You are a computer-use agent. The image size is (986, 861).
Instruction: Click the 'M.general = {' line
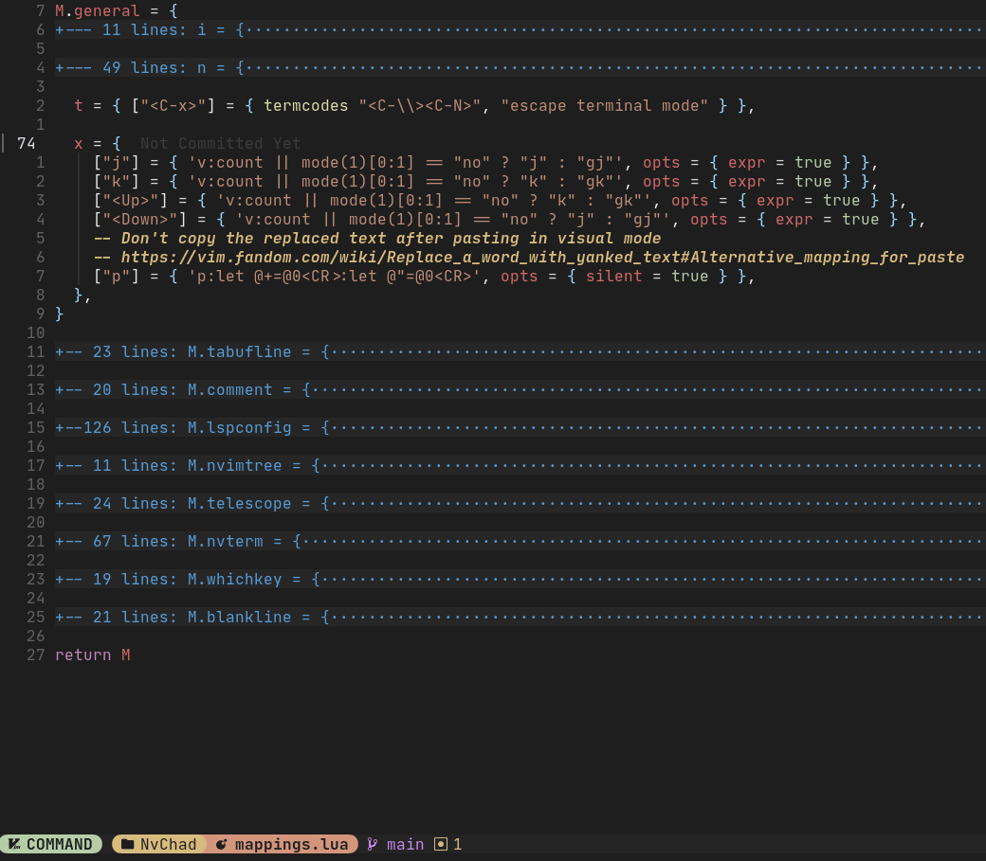(x=117, y=10)
